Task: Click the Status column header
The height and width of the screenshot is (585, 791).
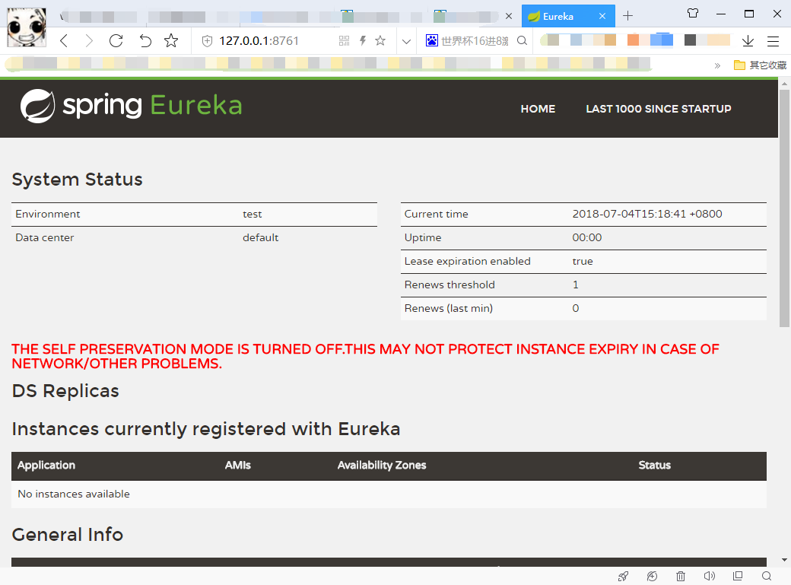Action: 654,466
